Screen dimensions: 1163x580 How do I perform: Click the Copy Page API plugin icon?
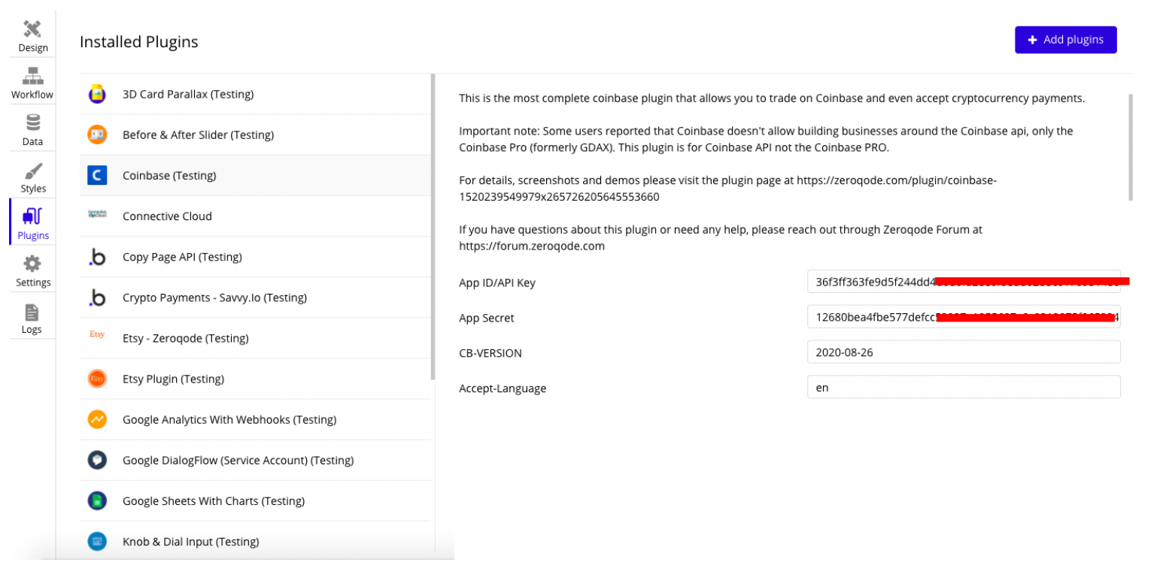coord(97,257)
